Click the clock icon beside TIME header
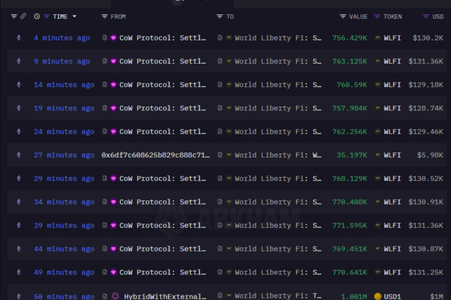The height and width of the screenshot is (300, 451). click(37, 16)
